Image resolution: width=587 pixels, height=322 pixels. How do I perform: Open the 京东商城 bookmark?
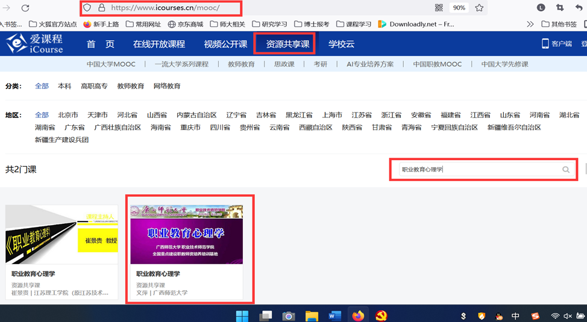point(185,24)
